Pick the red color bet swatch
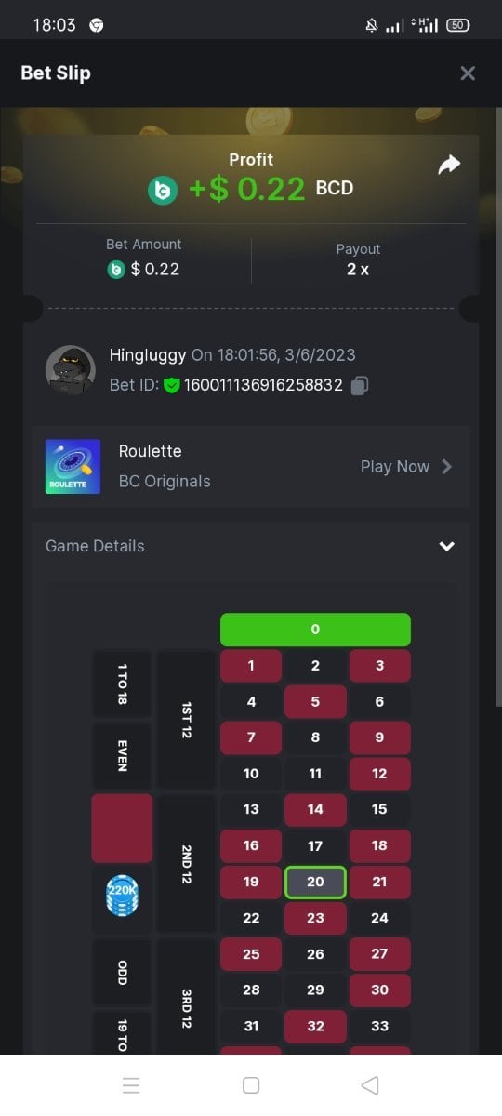 click(x=122, y=828)
